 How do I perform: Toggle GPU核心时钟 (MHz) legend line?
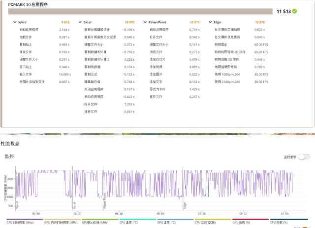click(x=100, y=221)
